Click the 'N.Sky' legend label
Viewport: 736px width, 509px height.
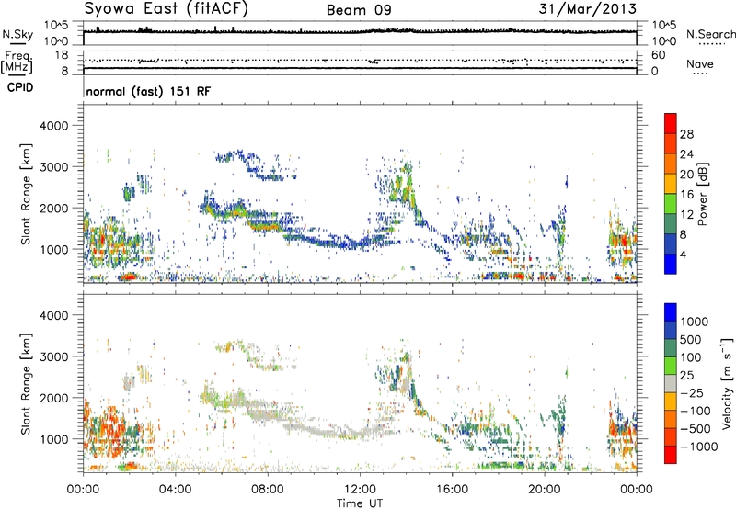tap(17, 34)
